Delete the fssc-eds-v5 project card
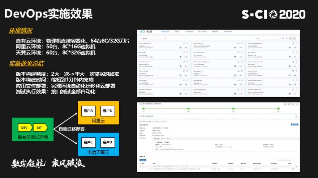 (188, 71)
